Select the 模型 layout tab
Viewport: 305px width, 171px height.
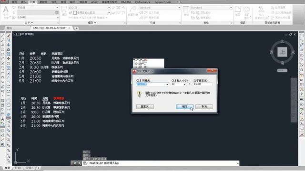click(x=8, y=168)
